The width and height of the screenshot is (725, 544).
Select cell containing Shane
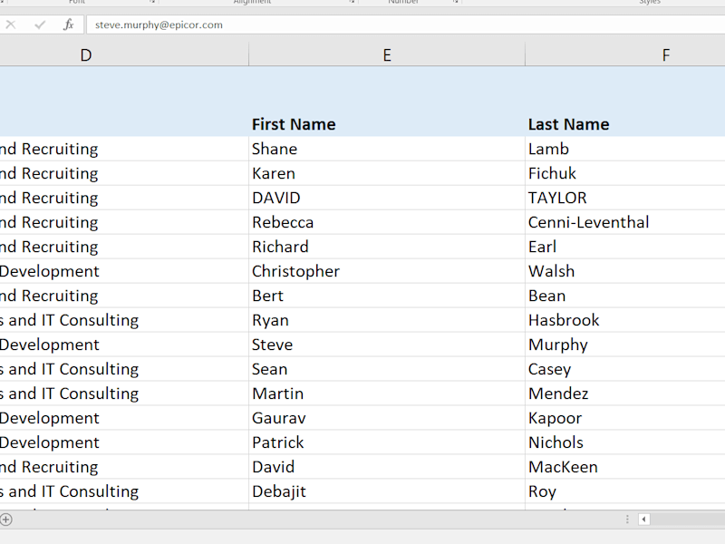[387, 149]
